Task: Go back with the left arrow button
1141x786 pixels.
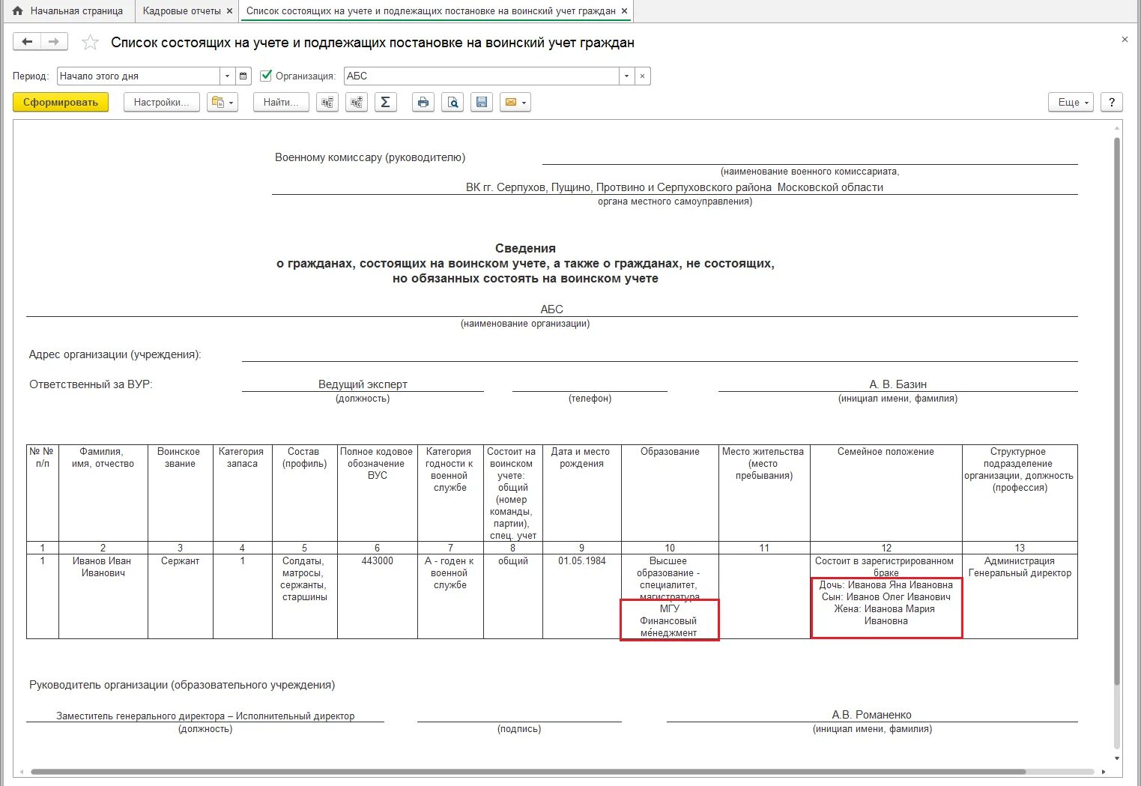Action: (27, 42)
